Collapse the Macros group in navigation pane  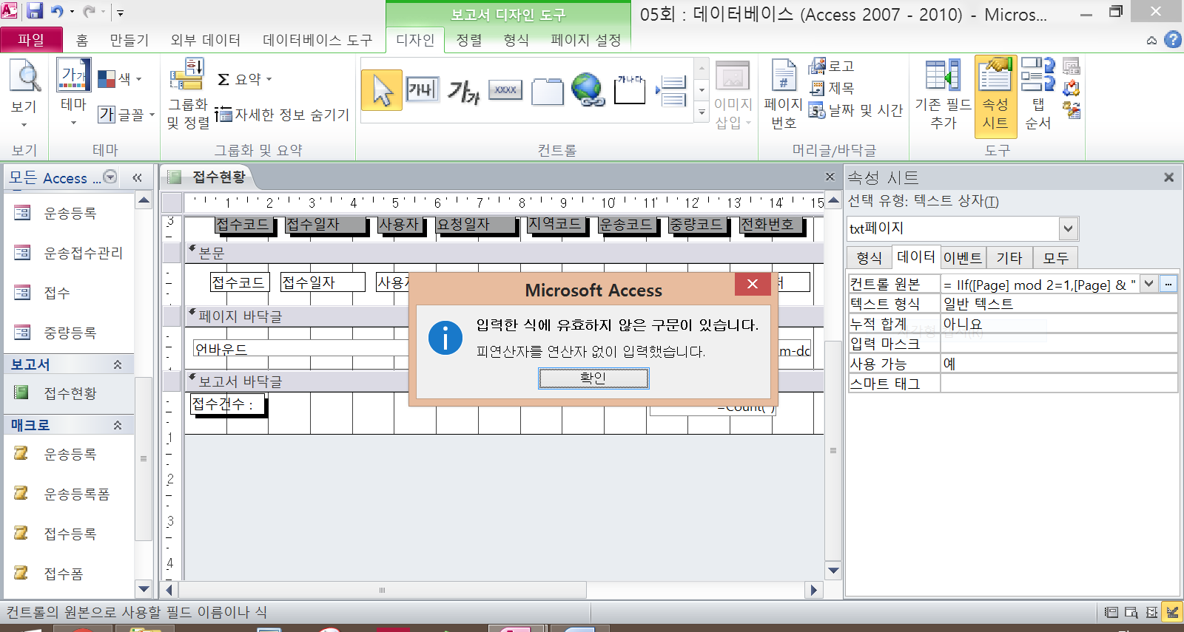click(117, 425)
